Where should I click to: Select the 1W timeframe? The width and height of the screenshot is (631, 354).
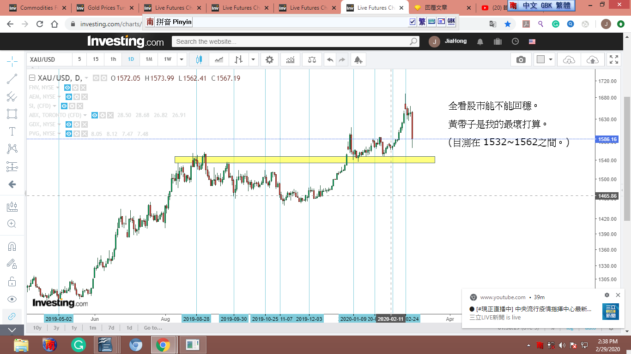(x=167, y=59)
